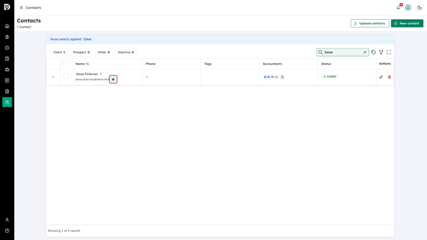Viewport: 427px width, 240px height.
Task: Click the jesse.pinkman@demo.test email
Action: point(92,80)
